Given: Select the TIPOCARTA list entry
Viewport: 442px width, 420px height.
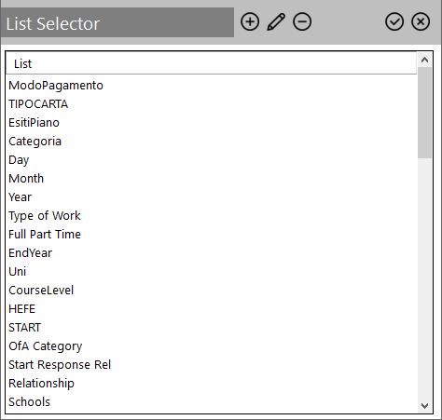Looking at the screenshot, I should point(212,104).
